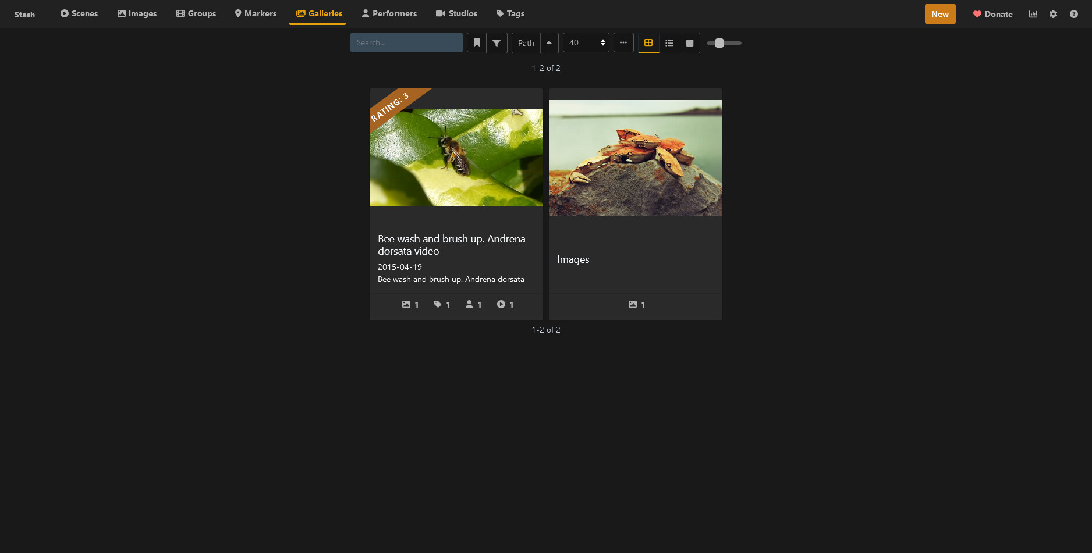Open the saved filters bookmark icon
The height and width of the screenshot is (553, 1092).
pyautogui.click(x=477, y=42)
